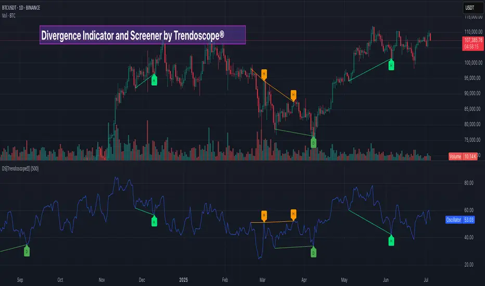
Task: Select the Vol BTC indicator legend
Action: click(9, 16)
